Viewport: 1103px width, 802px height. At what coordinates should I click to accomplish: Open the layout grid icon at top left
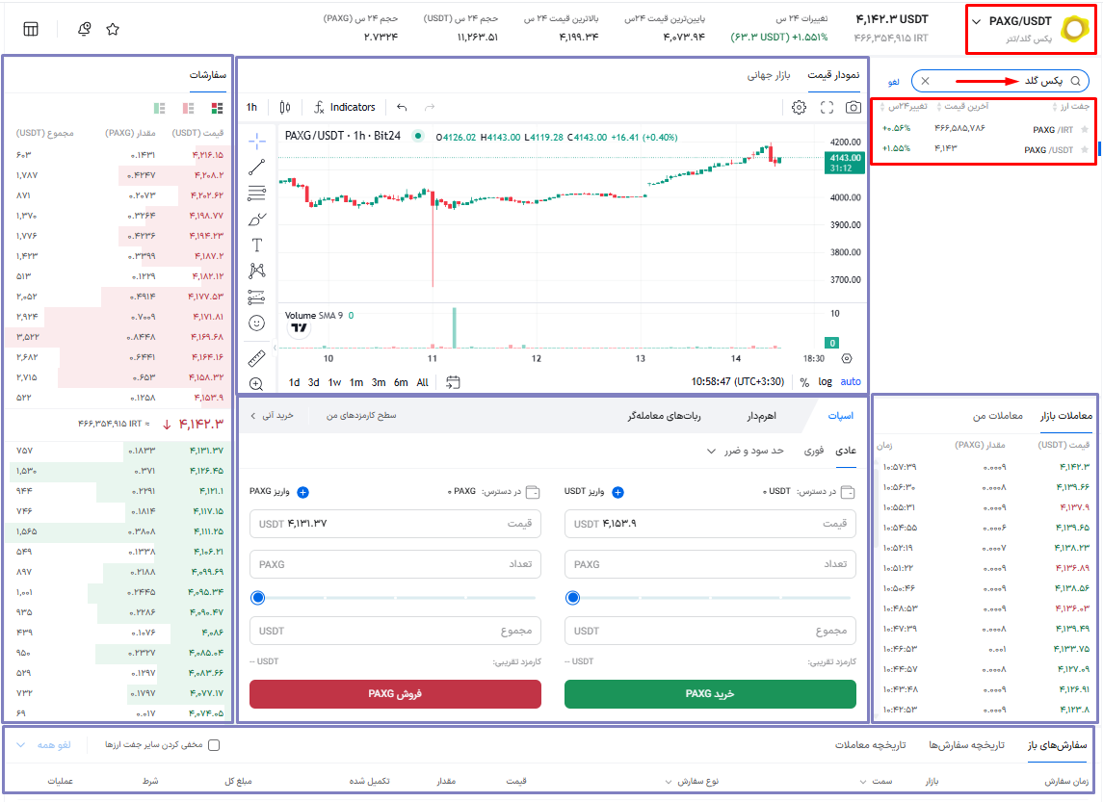31,29
